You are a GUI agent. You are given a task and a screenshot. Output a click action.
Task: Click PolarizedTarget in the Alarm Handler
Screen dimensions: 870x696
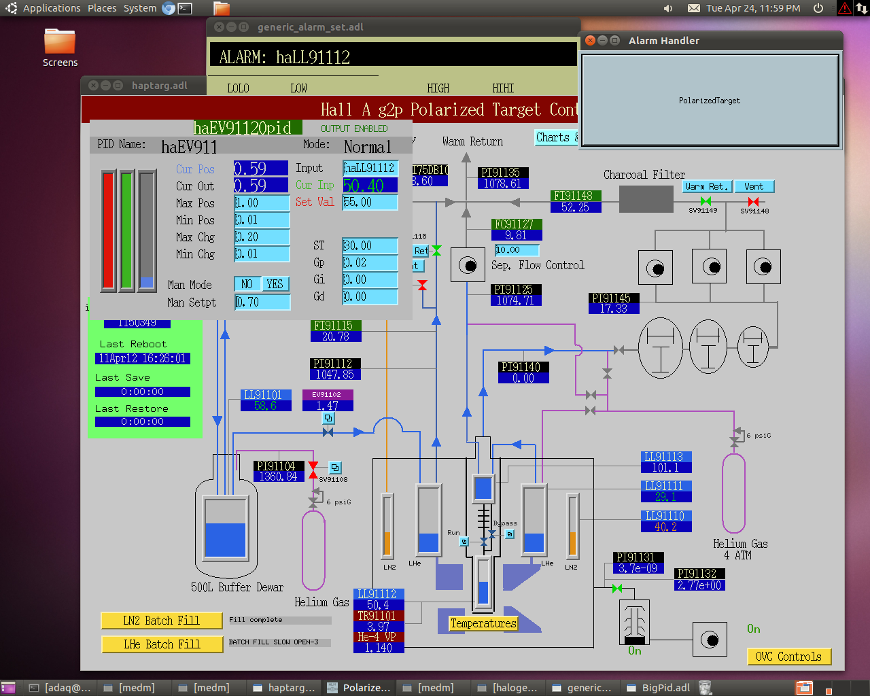[x=710, y=101]
